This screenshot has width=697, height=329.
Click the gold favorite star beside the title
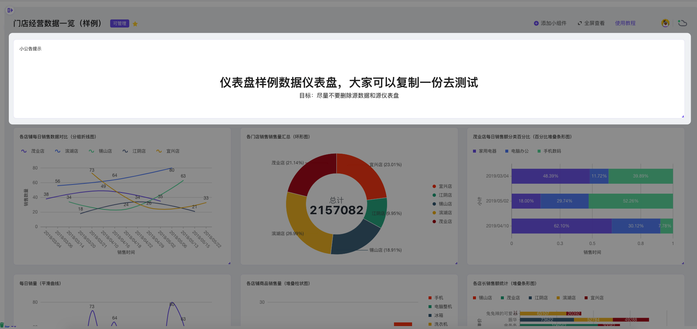click(x=135, y=24)
